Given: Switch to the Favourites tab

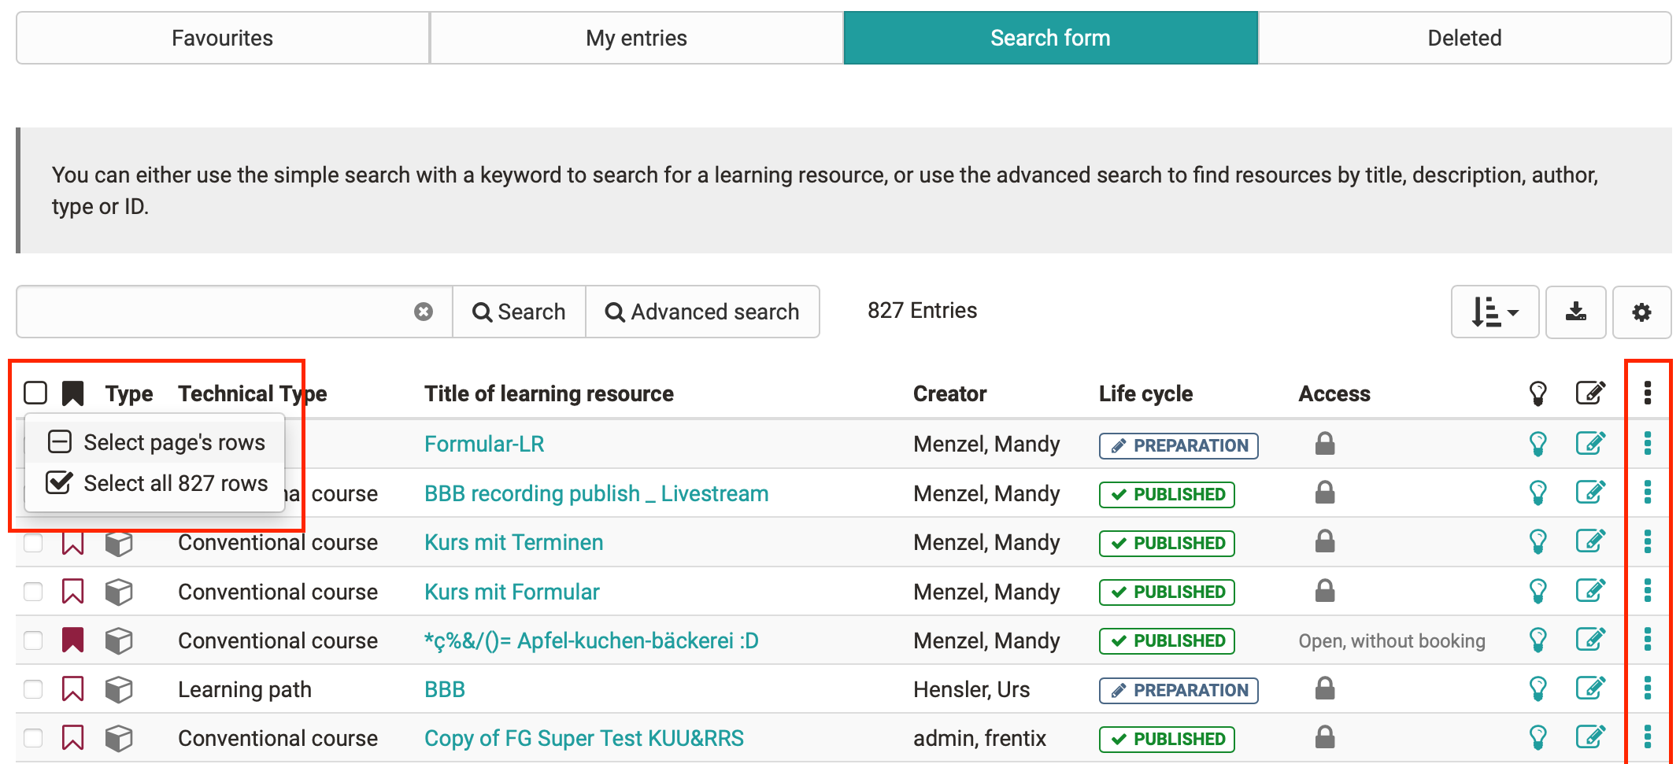Looking at the screenshot, I should tap(222, 38).
